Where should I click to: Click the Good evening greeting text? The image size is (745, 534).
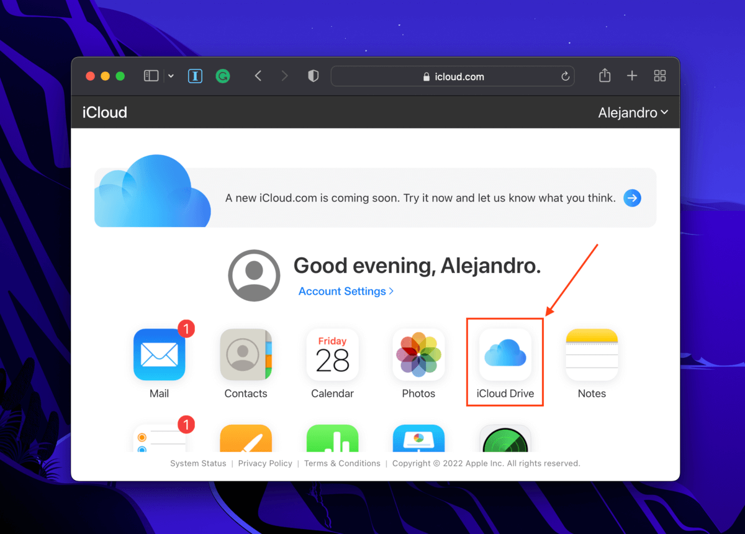point(417,265)
